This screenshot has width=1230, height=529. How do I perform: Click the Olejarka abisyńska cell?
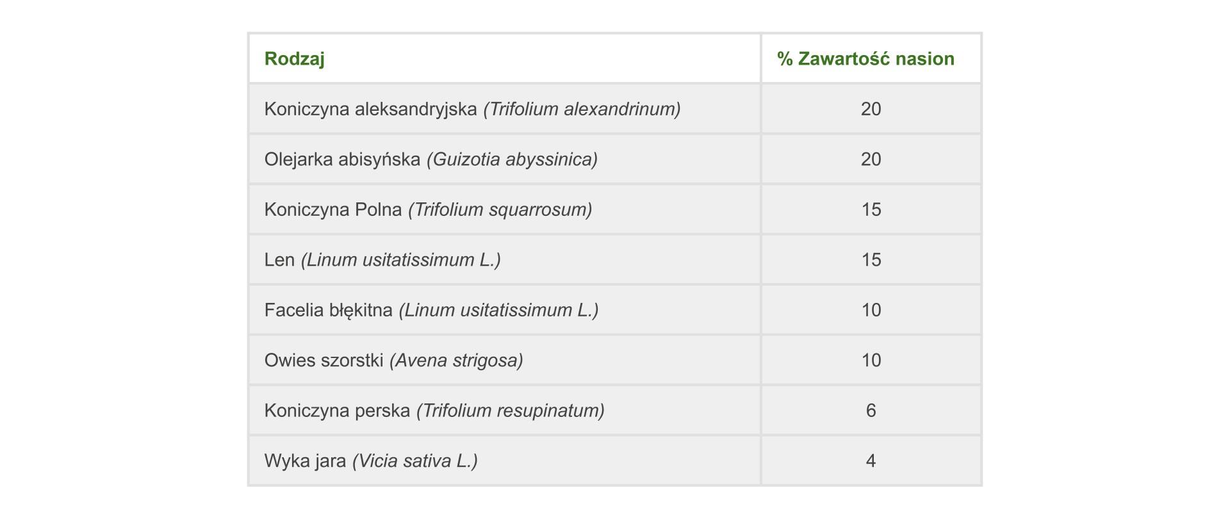tap(504, 159)
